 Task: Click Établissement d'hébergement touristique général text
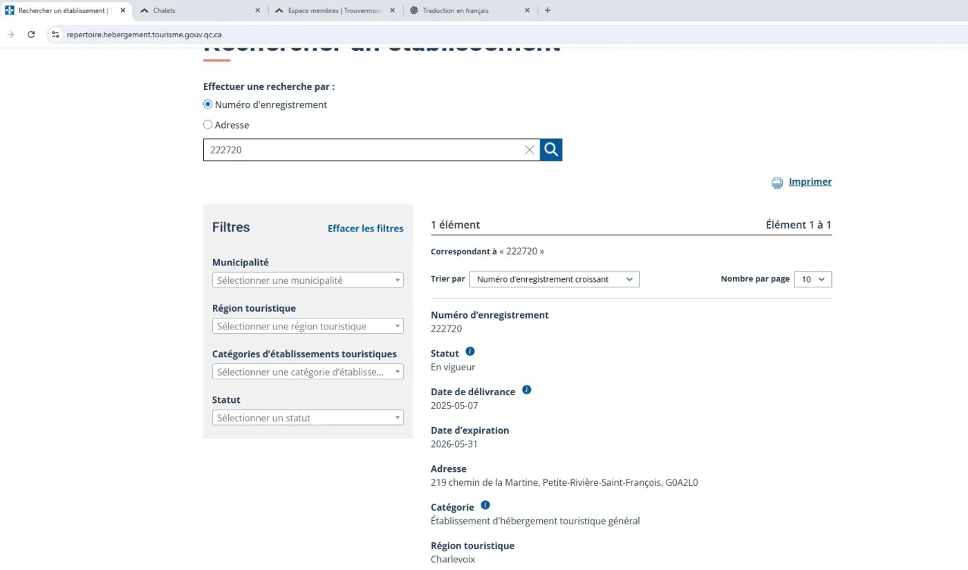(535, 521)
